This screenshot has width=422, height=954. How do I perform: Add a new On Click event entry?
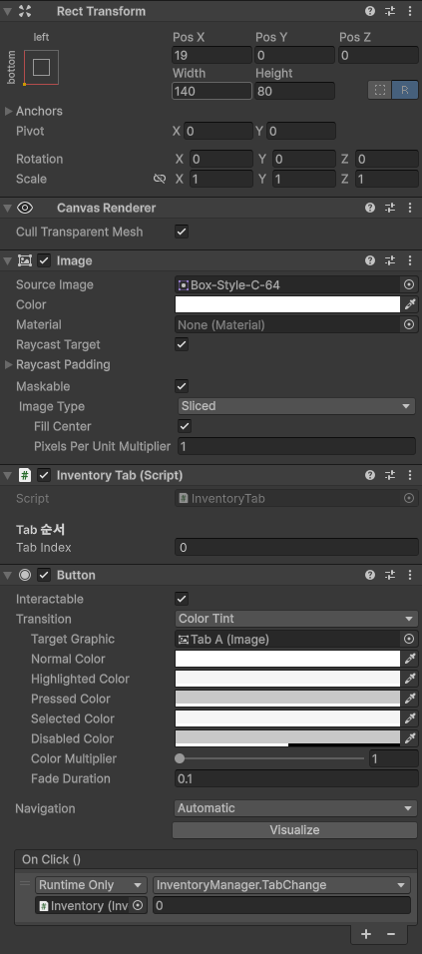point(366,934)
